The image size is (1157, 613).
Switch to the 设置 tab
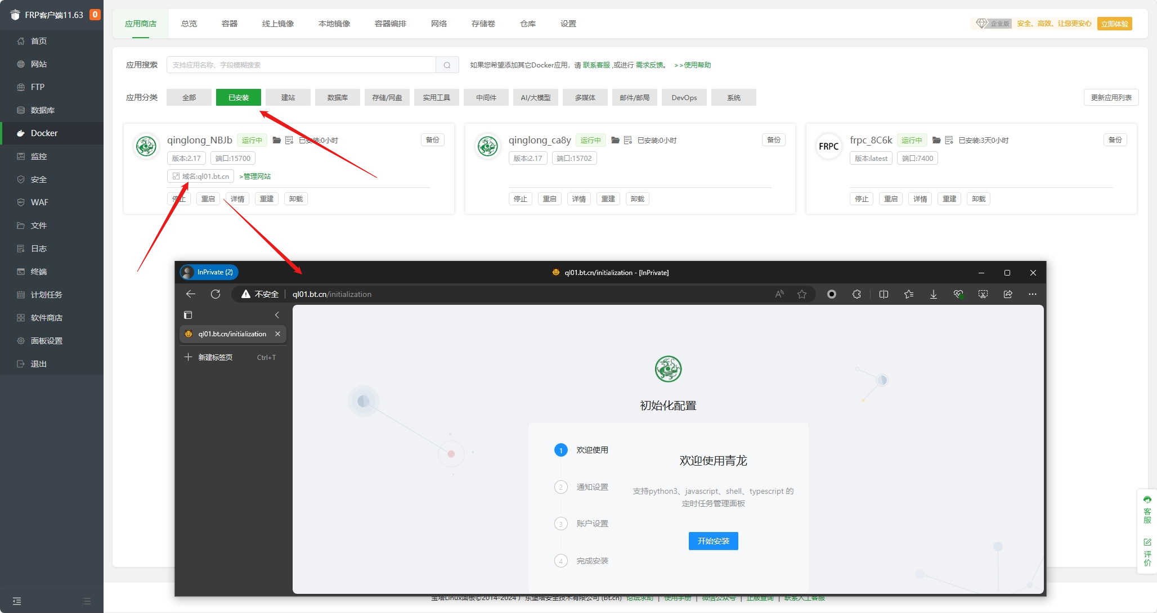[x=568, y=24]
